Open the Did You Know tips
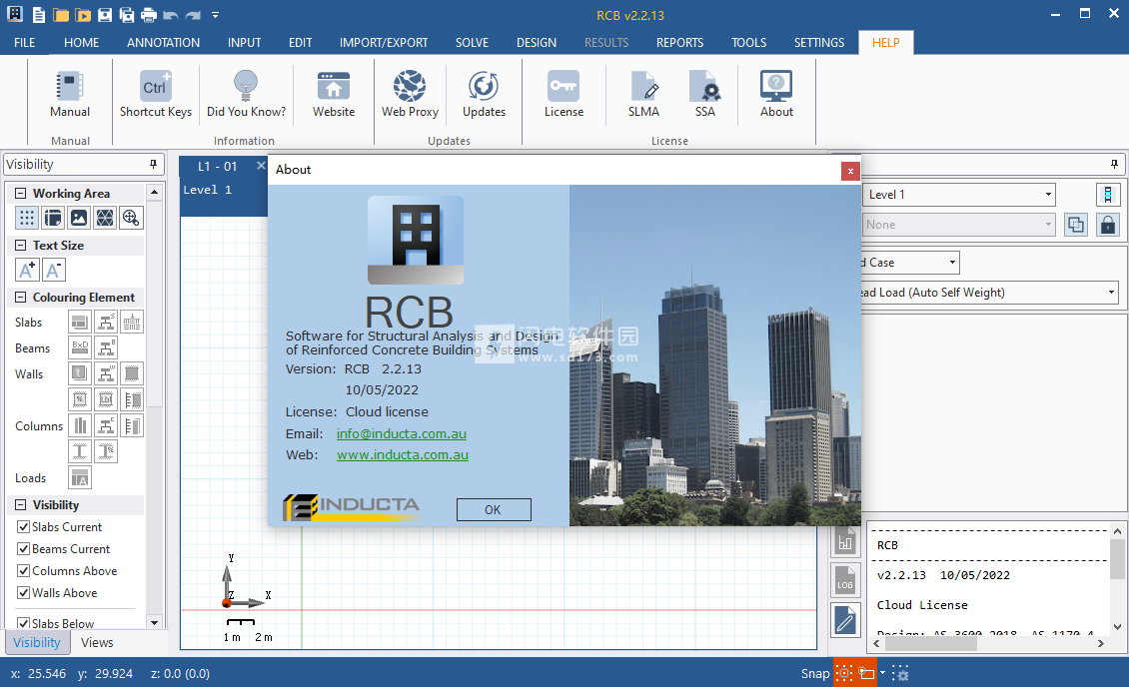This screenshot has width=1129, height=687. 246,94
